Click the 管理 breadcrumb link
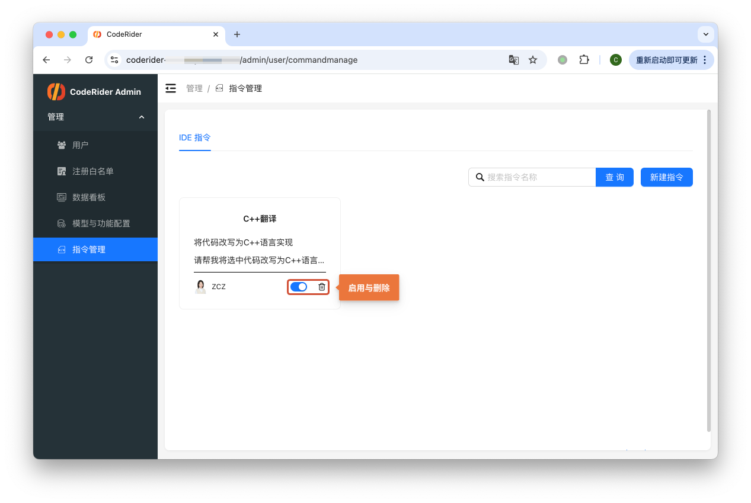 (x=194, y=88)
